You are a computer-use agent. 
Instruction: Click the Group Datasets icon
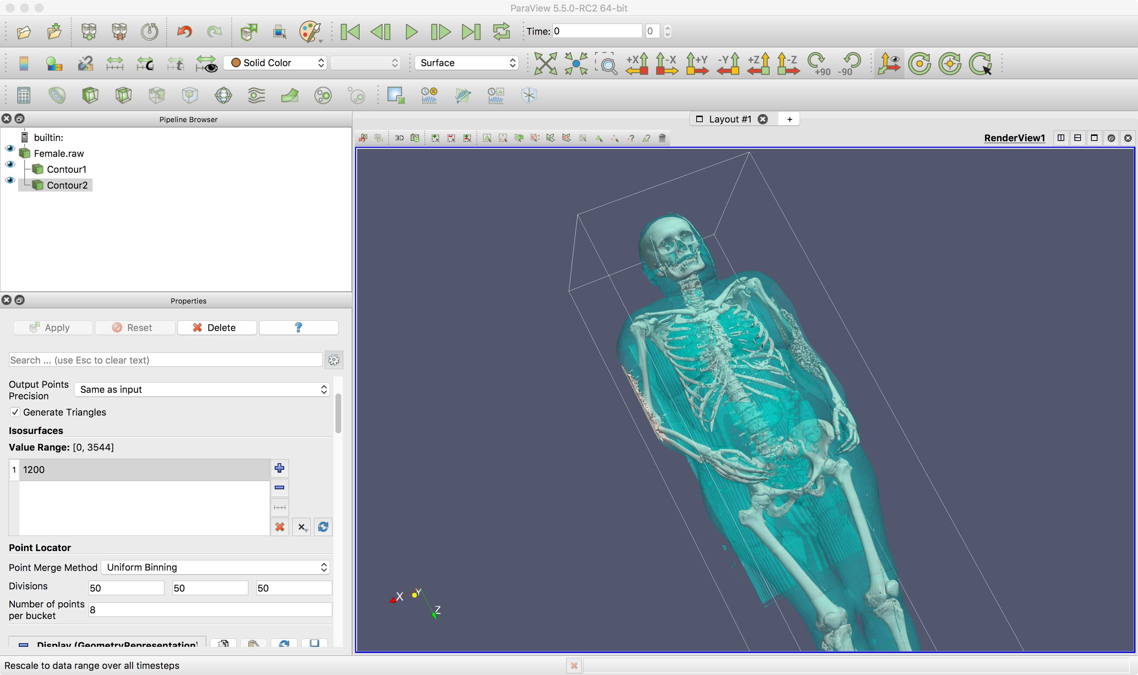point(323,95)
